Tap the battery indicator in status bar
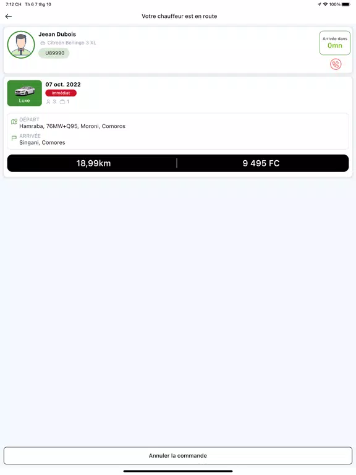This screenshot has height=475, width=356. (345, 4)
